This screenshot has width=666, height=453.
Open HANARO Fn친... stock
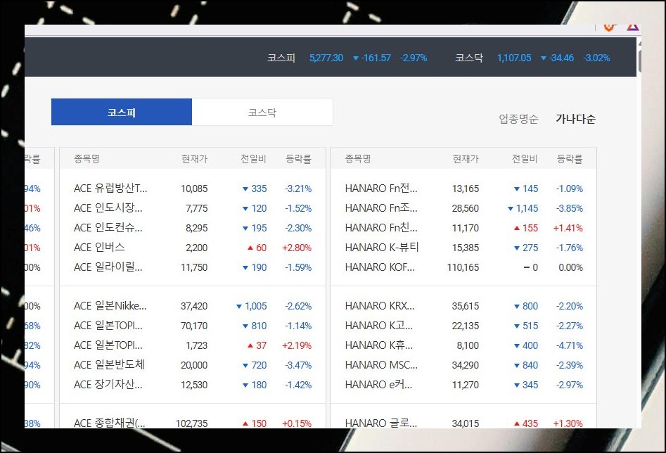[381, 228]
